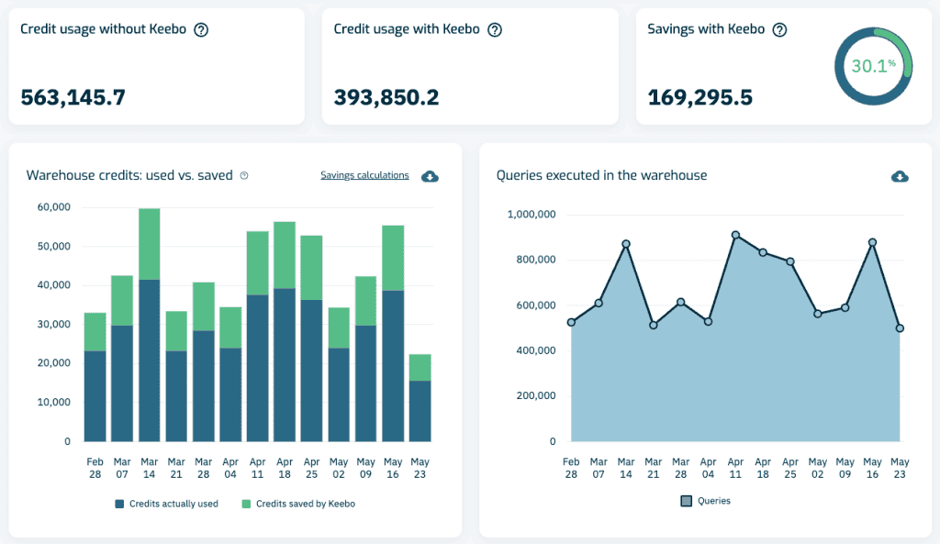
Task: Click the 563,145.7 credit usage value
Action: (x=73, y=97)
